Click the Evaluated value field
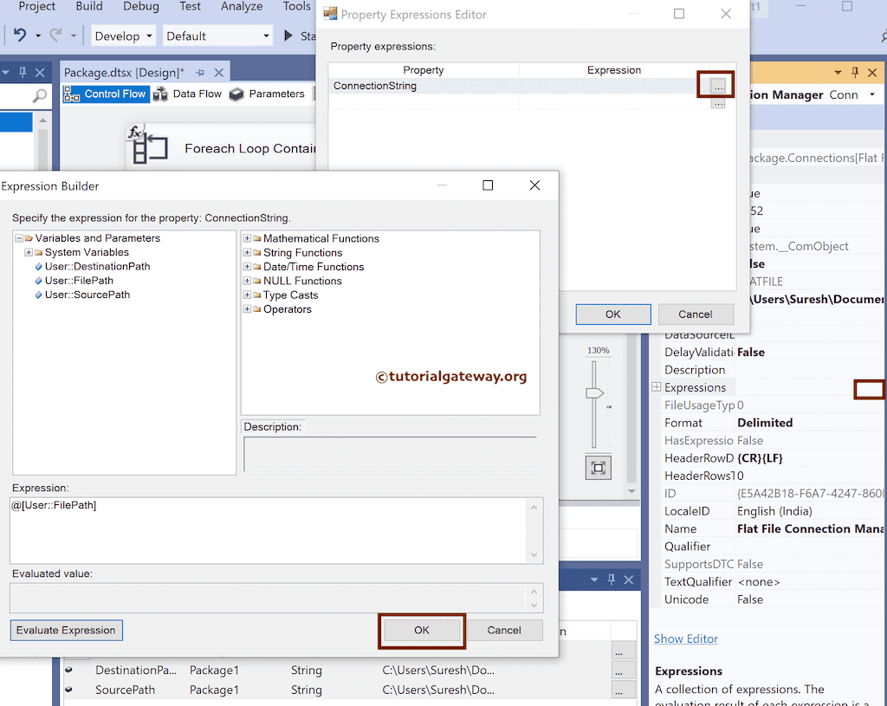 coord(269,598)
